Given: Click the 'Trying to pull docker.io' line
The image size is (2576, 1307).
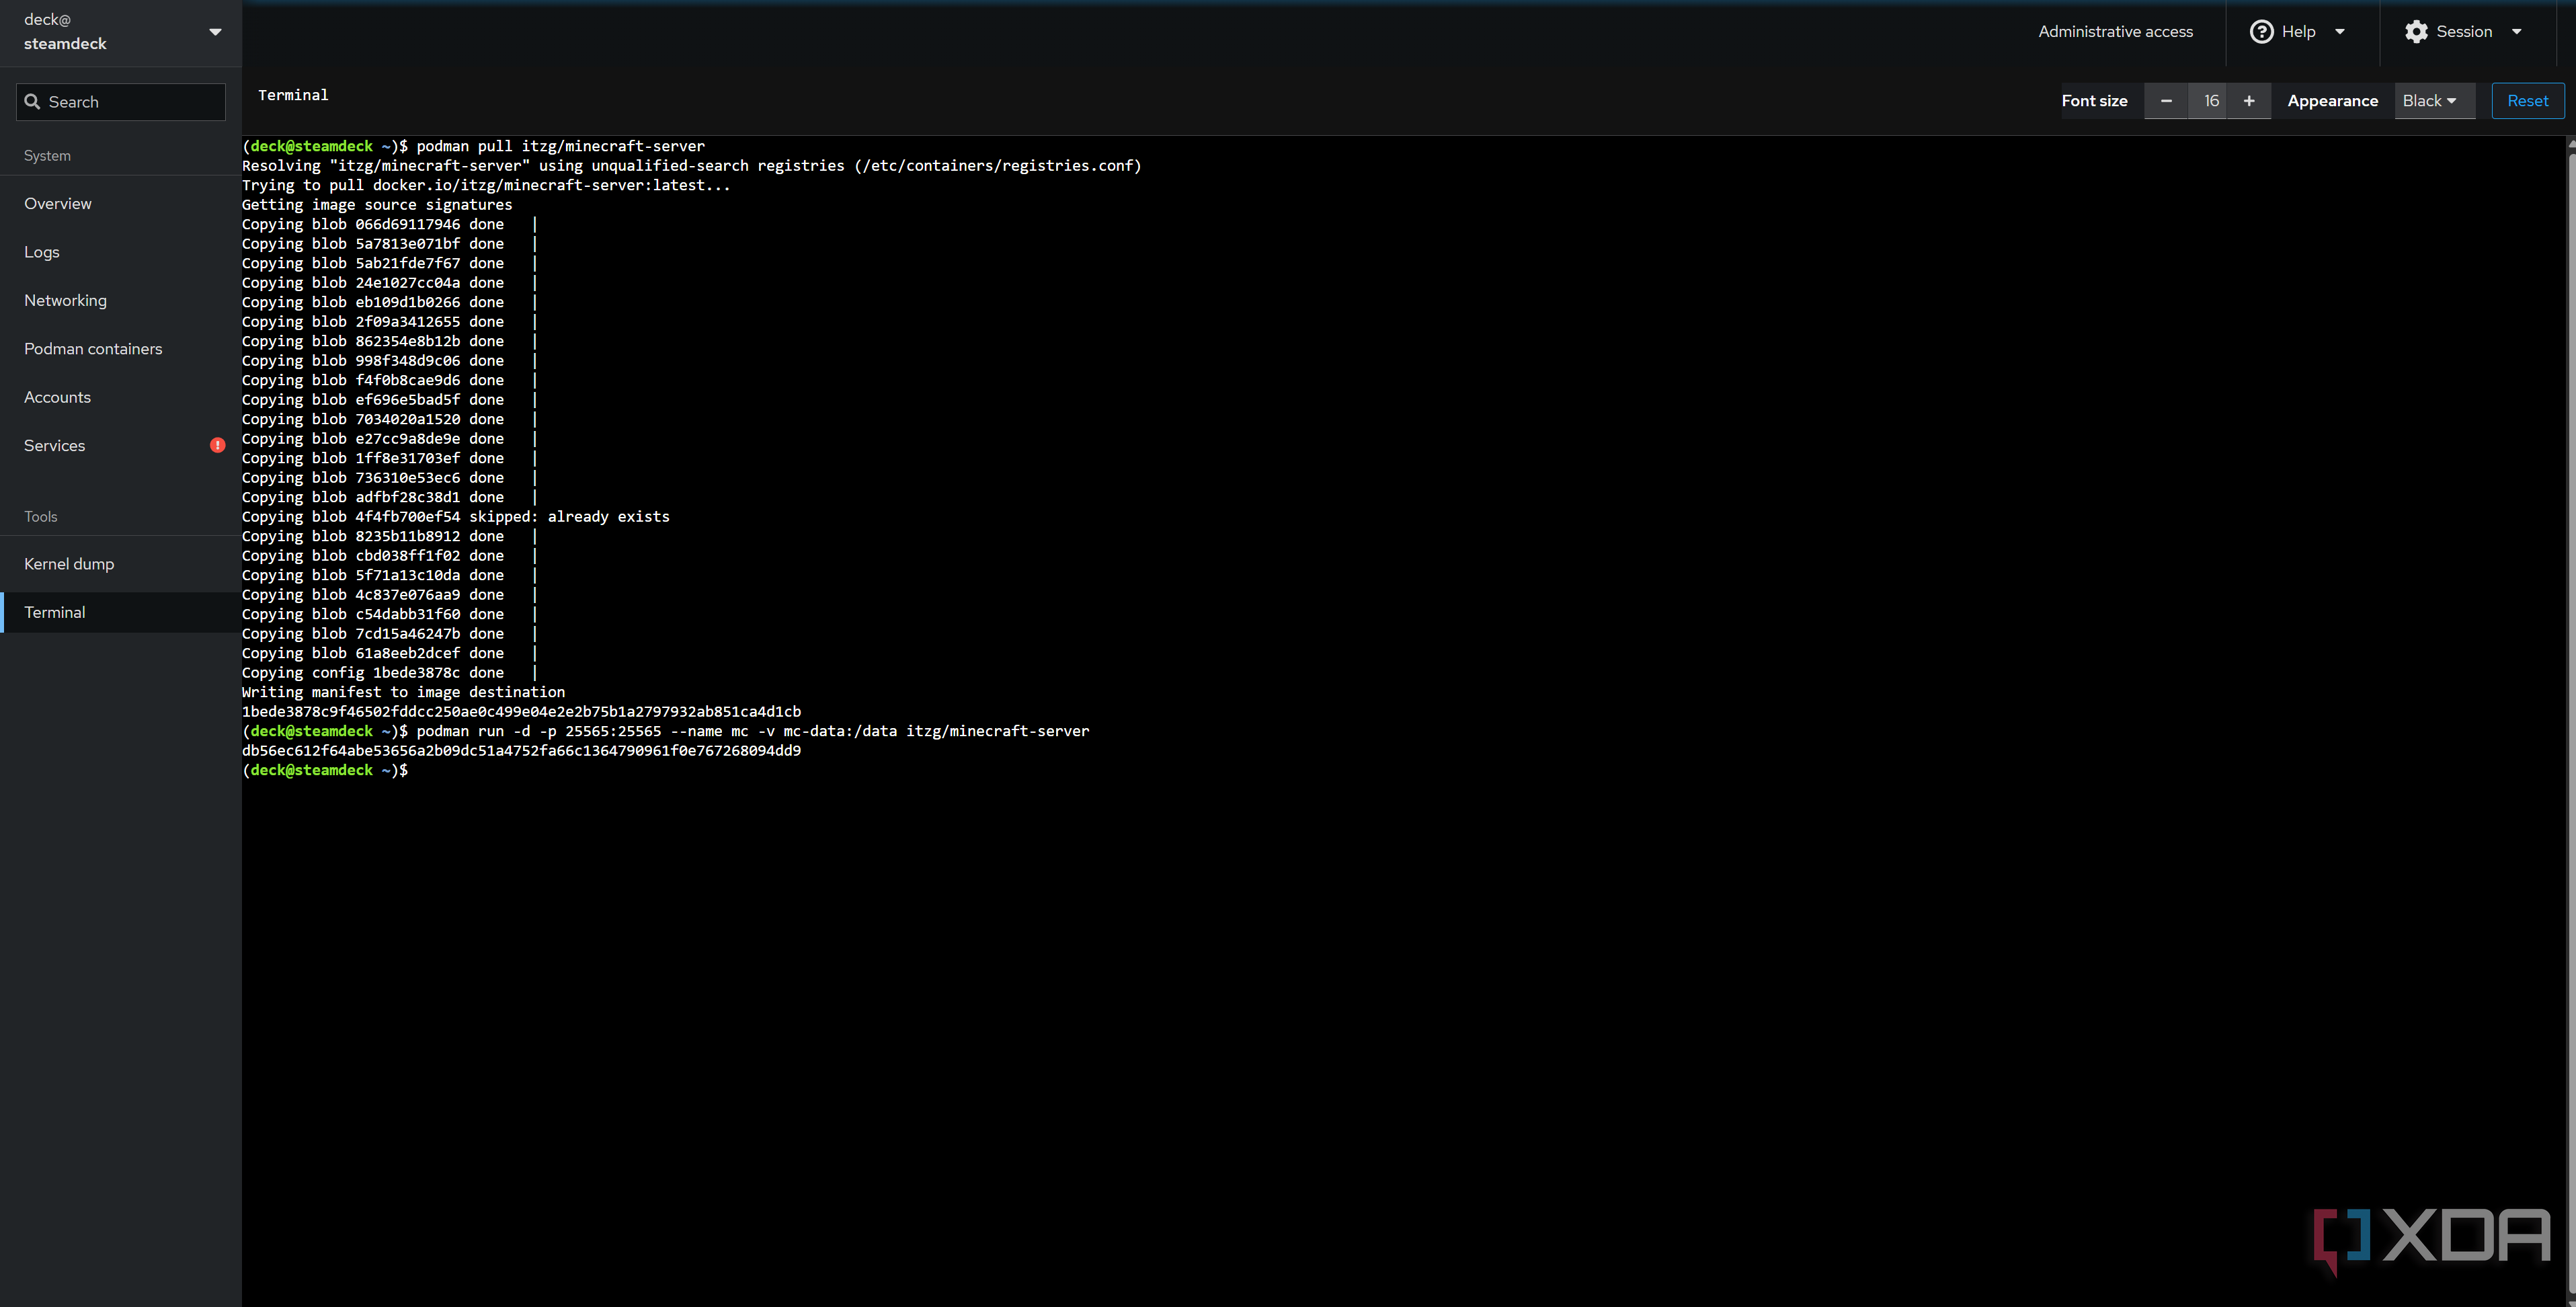Looking at the screenshot, I should point(486,185).
